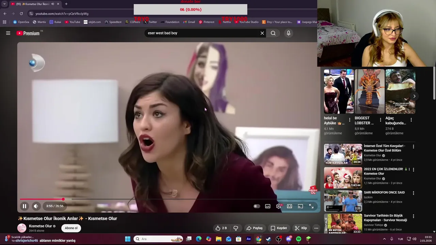Open the OpenSea bookmark

coord(21,22)
